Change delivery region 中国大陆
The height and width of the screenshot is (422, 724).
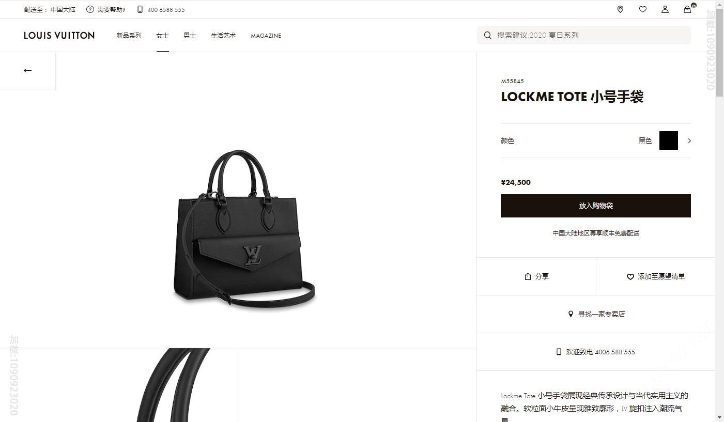(63, 9)
